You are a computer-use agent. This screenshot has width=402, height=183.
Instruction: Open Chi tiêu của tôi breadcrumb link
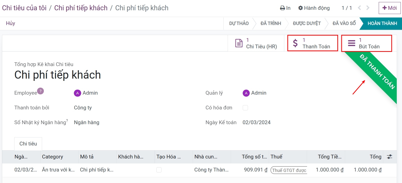point(24,8)
